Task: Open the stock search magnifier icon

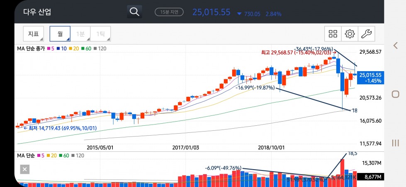Action: coord(134,12)
